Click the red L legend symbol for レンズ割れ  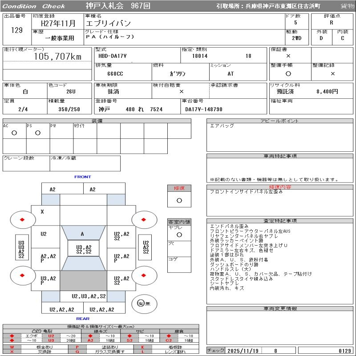142,352
